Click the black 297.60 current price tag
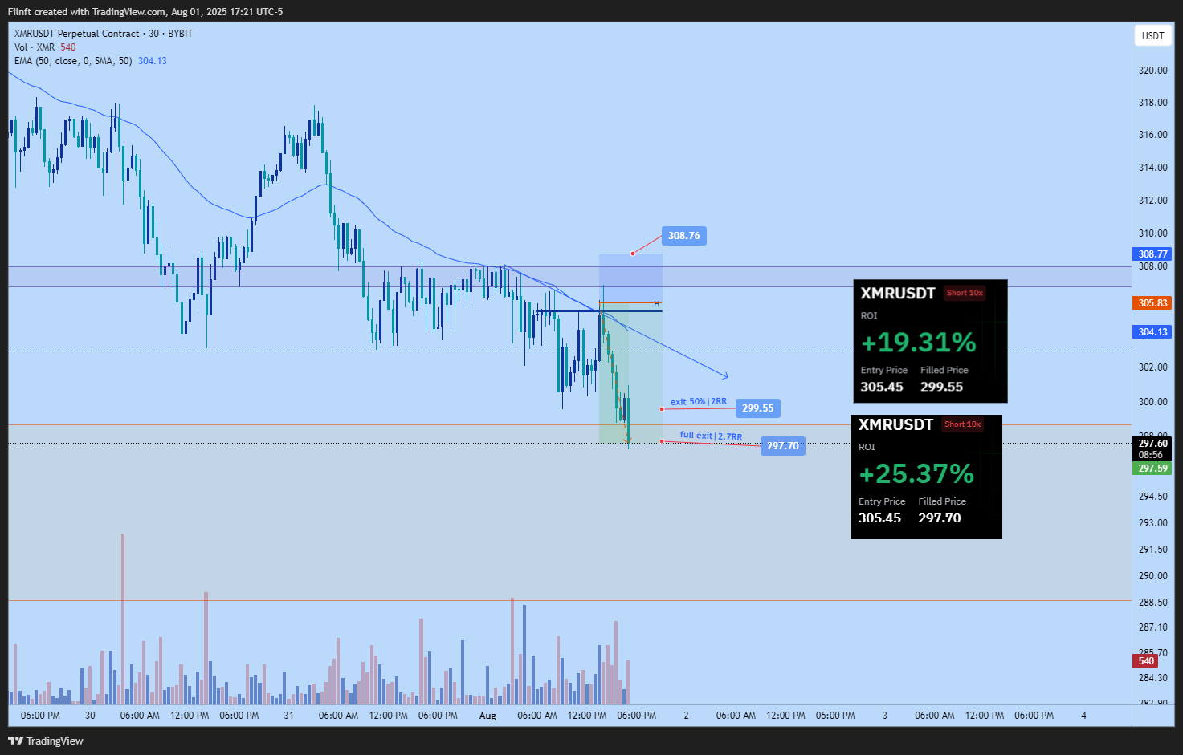 coord(1153,449)
